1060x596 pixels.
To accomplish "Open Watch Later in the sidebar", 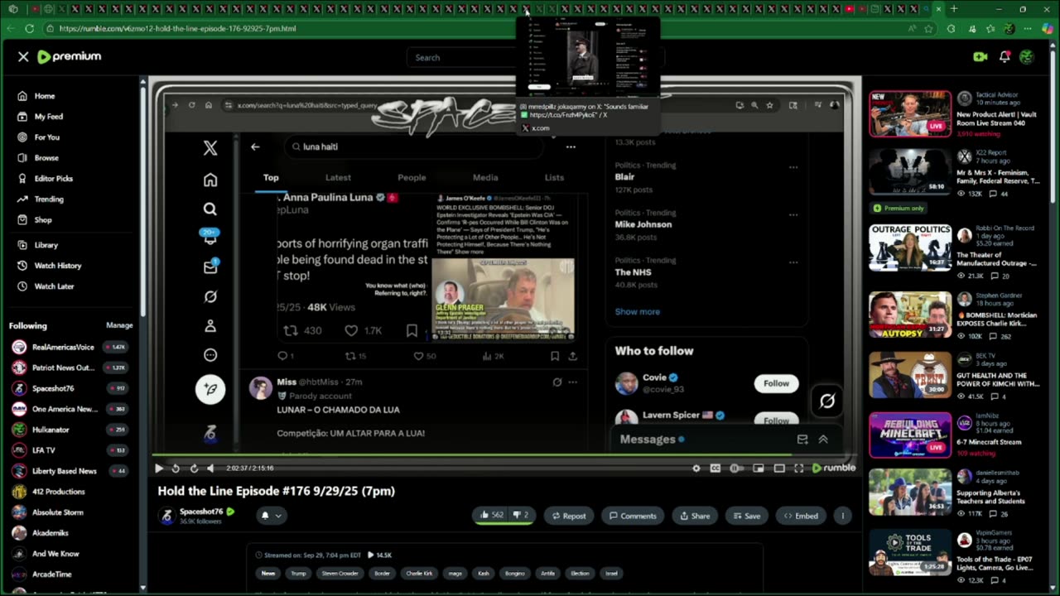I will pos(54,286).
